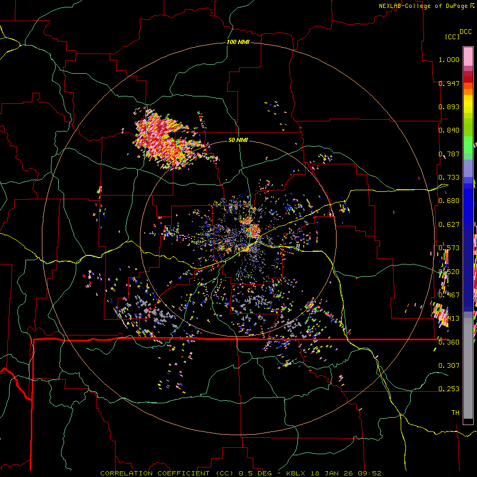The height and width of the screenshot is (477, 477).
Task: Click the 09:52 timestamp in caption
Action: [x=369, y=473]
